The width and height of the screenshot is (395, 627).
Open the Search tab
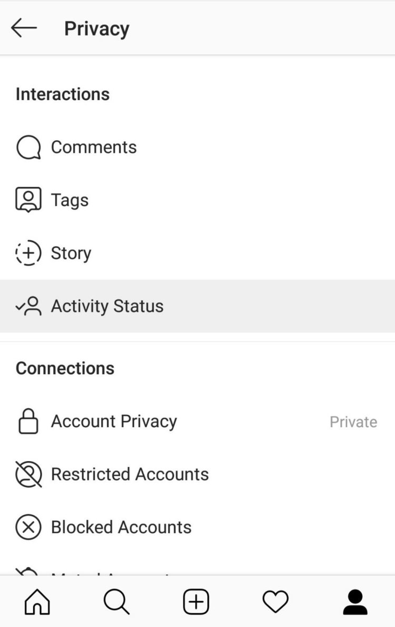[116, 601]
